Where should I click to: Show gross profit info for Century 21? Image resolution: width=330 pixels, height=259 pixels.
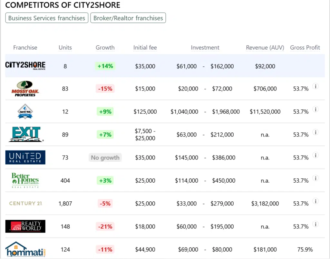click(x=316, y=201)
